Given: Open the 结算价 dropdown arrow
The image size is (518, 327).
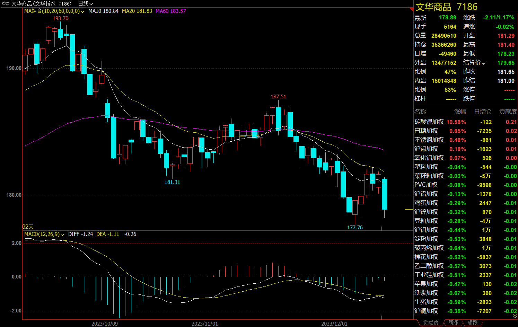Looking at the screenshot, I should pyautogui.click(x=483, y=64).
